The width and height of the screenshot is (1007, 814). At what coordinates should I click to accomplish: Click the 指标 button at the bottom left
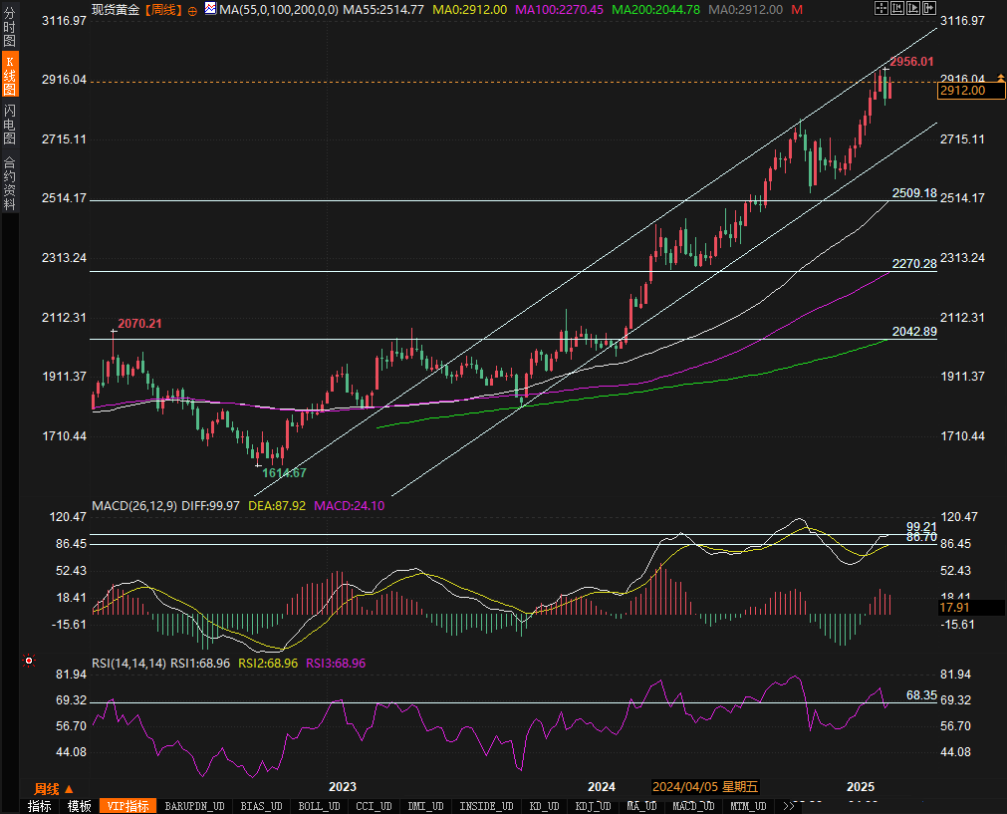click(x=40, y=806)
